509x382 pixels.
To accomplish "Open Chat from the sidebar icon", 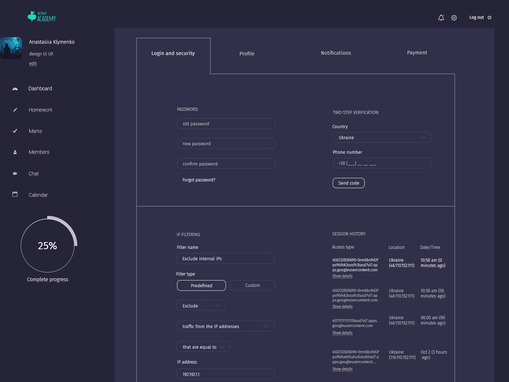I will coord(15,173).
